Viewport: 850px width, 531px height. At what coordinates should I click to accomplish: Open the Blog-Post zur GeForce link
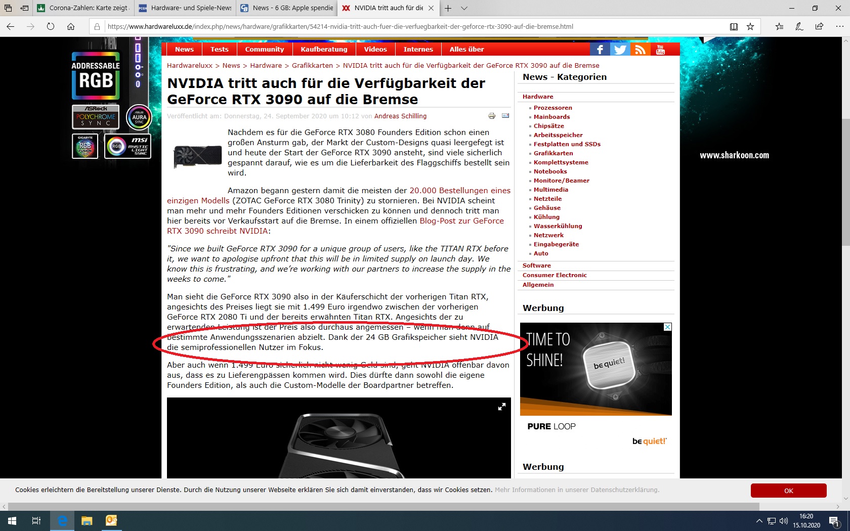tap(461, 221)
